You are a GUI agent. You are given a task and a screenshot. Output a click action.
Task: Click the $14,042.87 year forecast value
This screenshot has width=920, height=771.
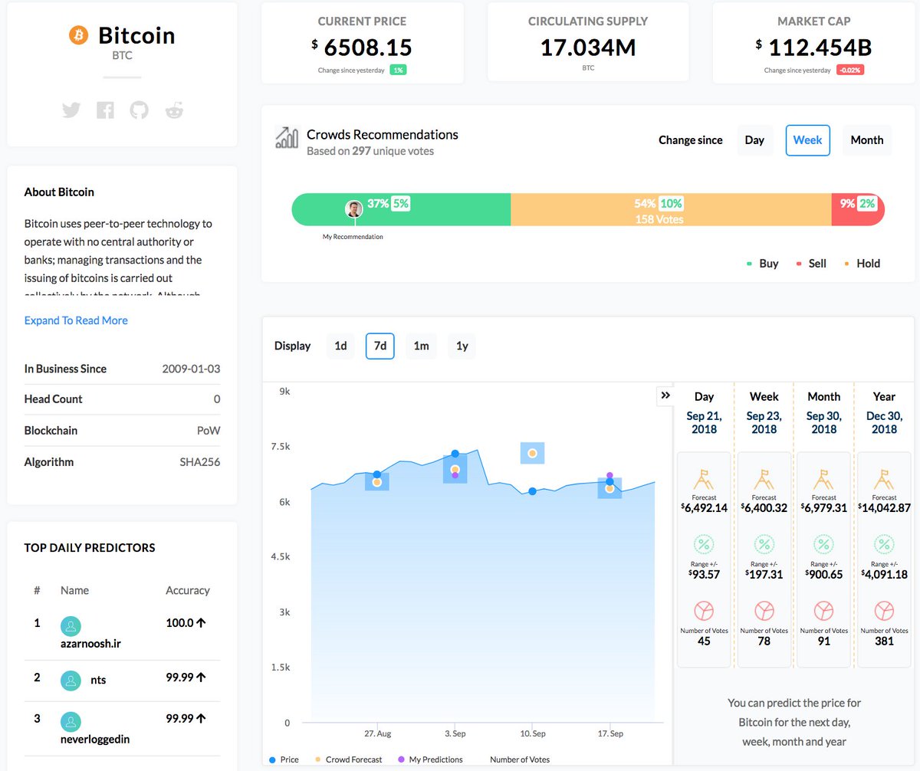pyautogui.click(x=884, y=507)
